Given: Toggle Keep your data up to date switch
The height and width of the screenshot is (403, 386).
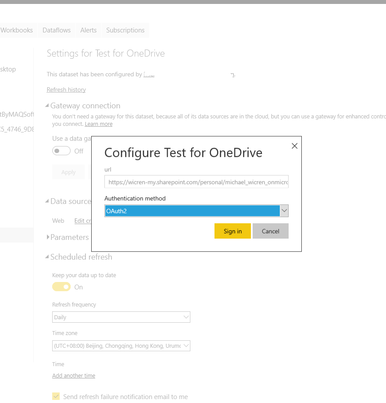Looking at the screenshot, I should pos(61,287).
